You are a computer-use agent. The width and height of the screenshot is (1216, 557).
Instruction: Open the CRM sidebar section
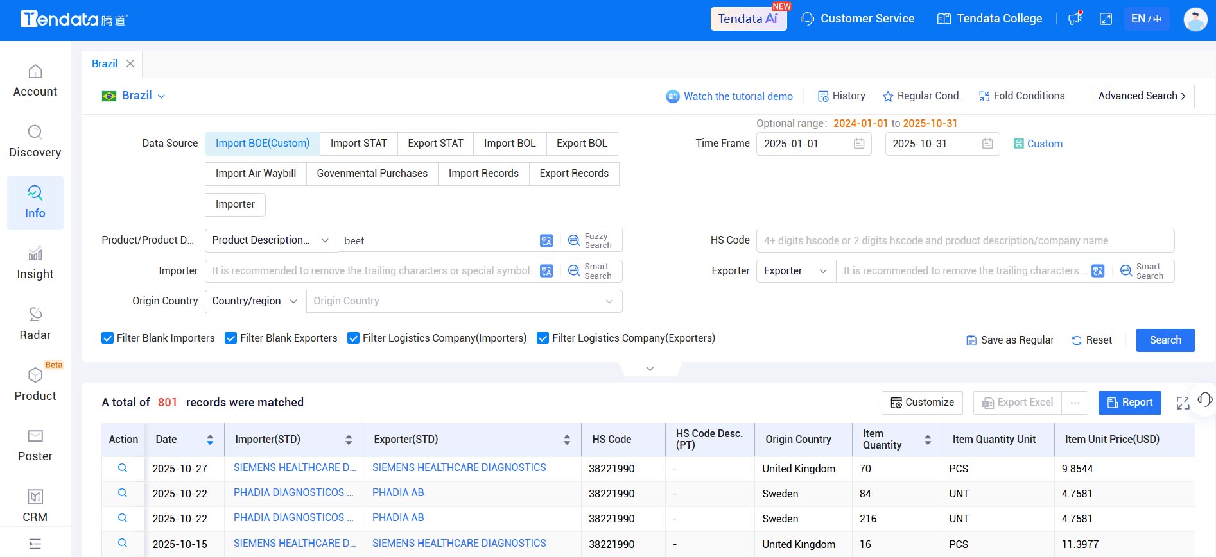pyautogui.click(x=35, y=506)
